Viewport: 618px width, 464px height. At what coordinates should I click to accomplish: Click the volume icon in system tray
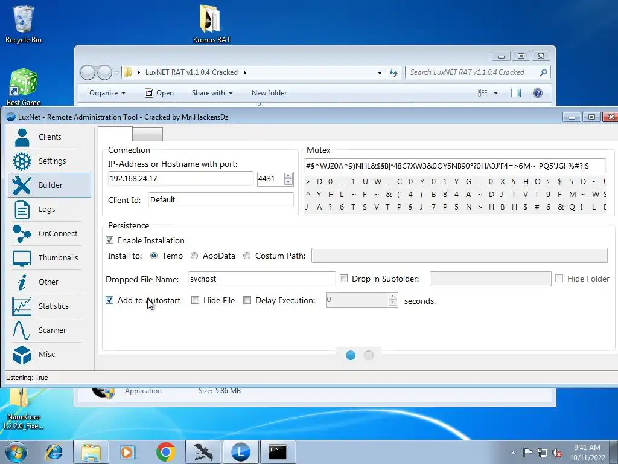tap(557, 453)
